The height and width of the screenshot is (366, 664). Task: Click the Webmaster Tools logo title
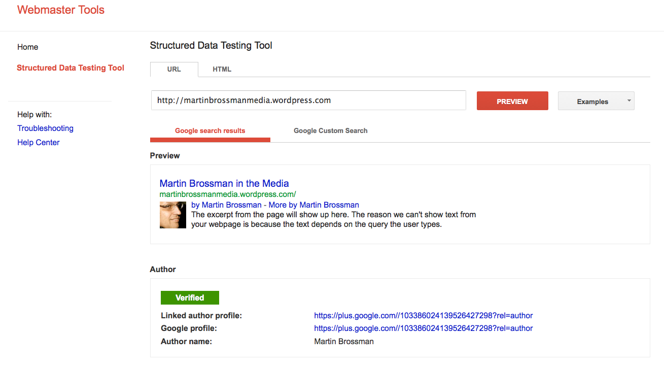click(61, 10)
